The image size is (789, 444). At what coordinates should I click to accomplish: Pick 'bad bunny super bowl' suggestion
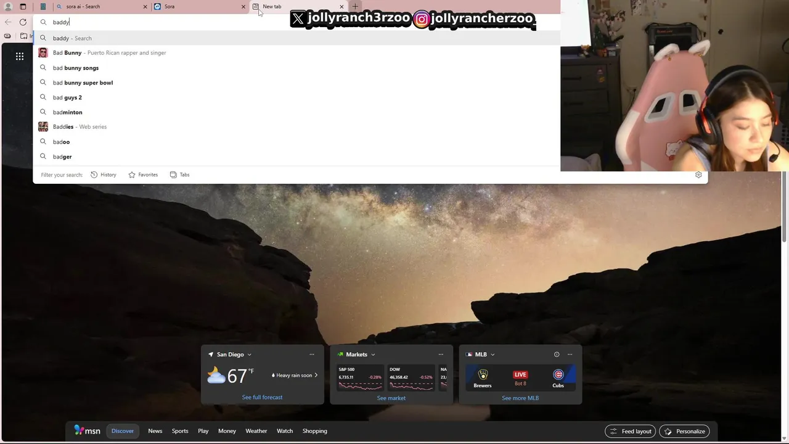[x=296, y=83]
